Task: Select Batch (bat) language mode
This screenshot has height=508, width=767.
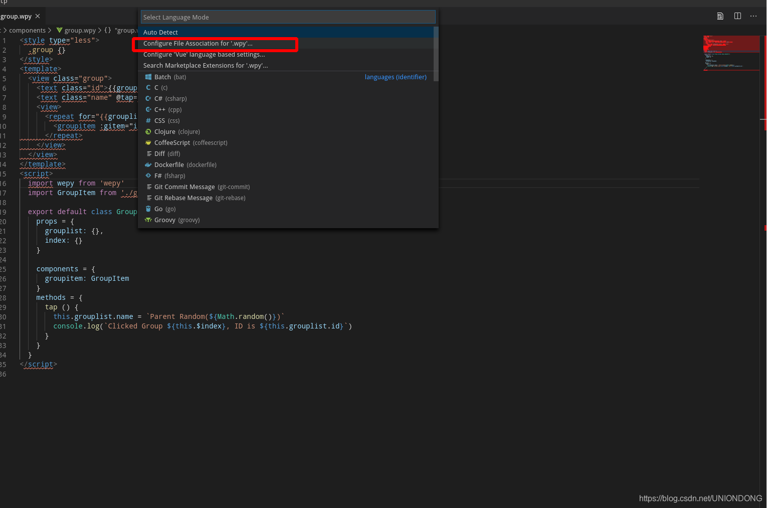Action: pyautogui.click(x=286, y=77)
